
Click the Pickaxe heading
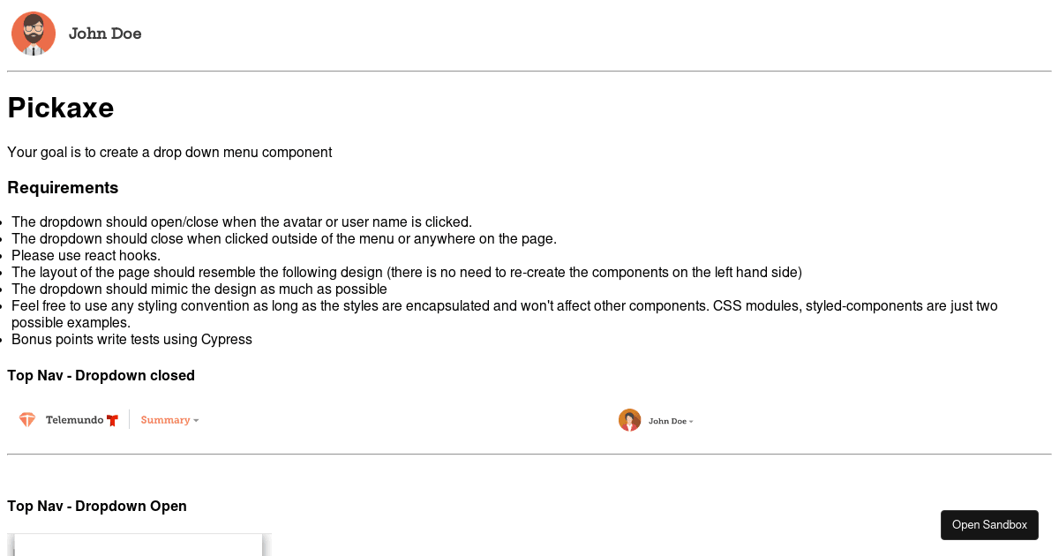61,108
